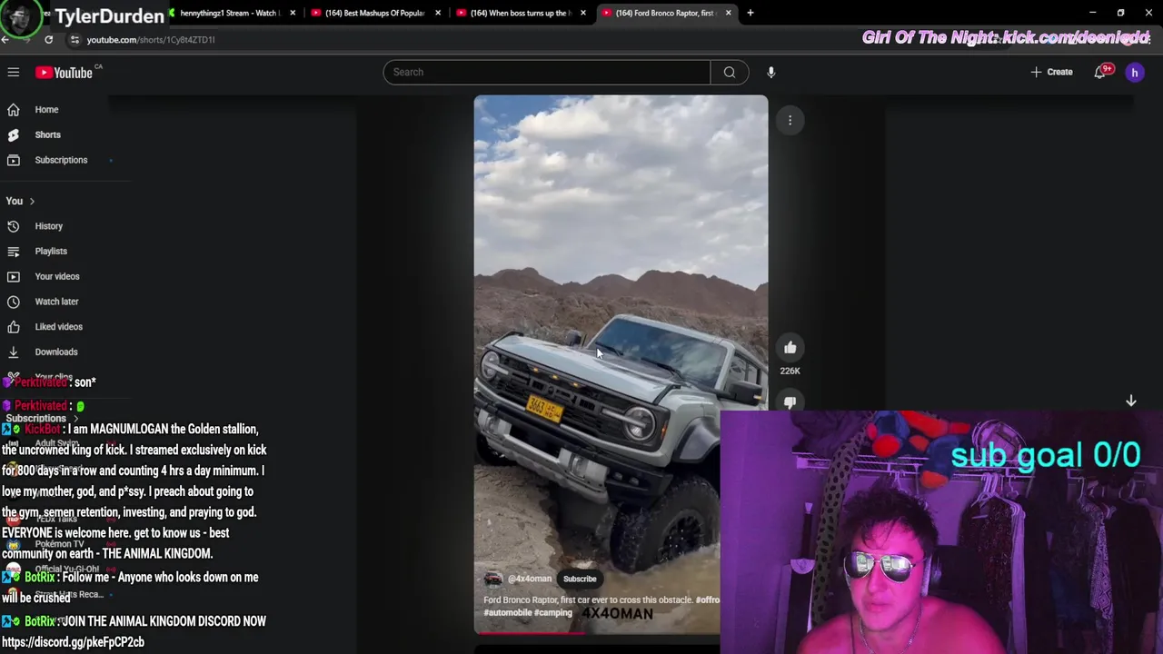Image resolution: width=1163 pixels, height=654 pixels.
Task: Click the Downloads arrow icon
Action: (x=14, y=352)
